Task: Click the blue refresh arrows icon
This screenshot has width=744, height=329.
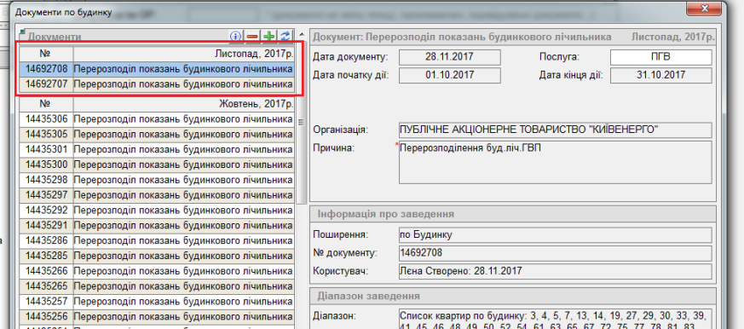Action: 285,36
